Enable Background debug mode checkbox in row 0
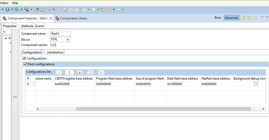Image resolution: width=269 pixels, height=140 pixels. tap(256, 84)
